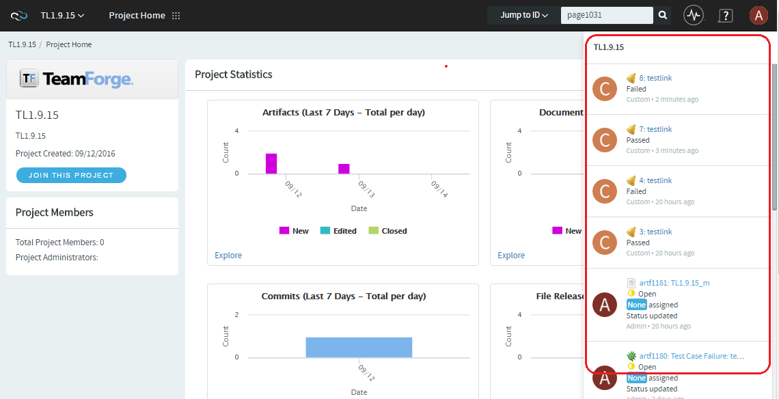Click the bell icon beside 3: testlink

pos(631,232)
